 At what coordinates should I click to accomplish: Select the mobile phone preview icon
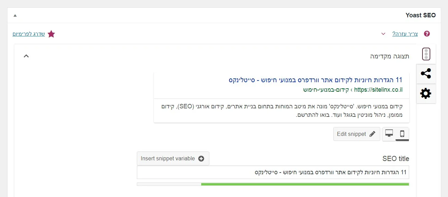click(x=403, y=134)
